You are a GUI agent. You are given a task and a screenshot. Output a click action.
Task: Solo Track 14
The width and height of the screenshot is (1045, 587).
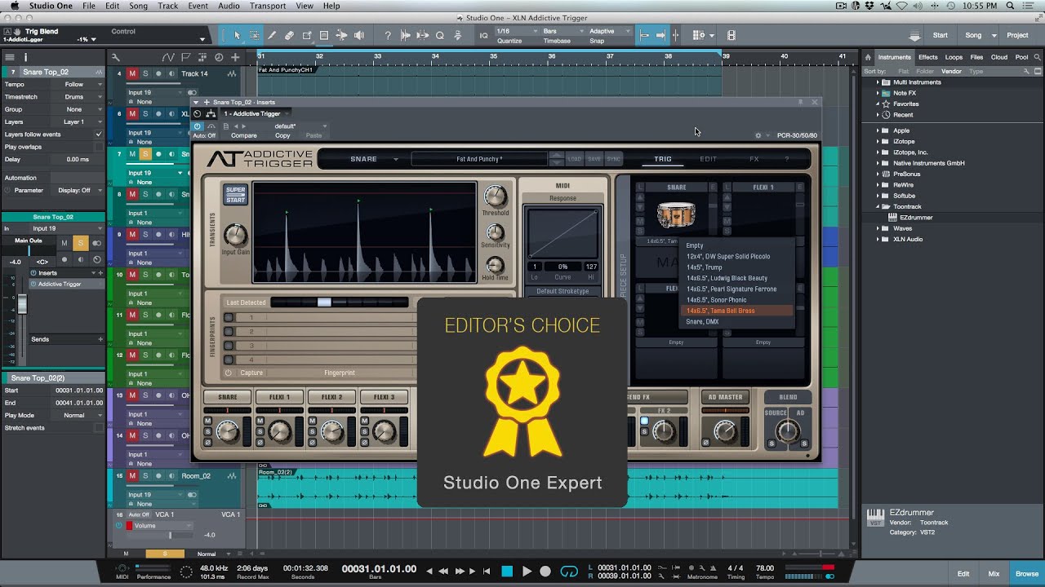pos(145,73)
